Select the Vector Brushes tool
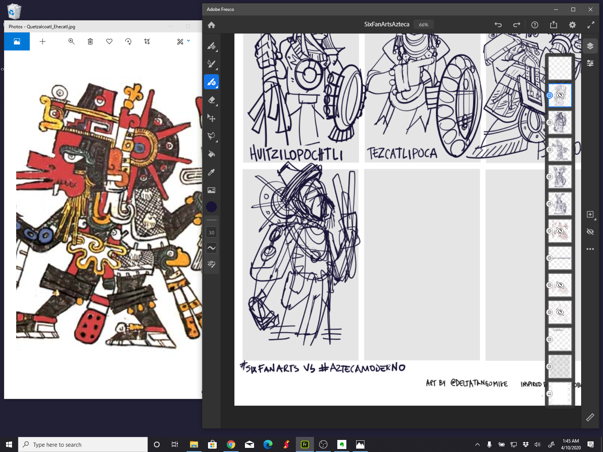Image resolution: width=603 pixels, height=452 pixels. click(211, 82)
